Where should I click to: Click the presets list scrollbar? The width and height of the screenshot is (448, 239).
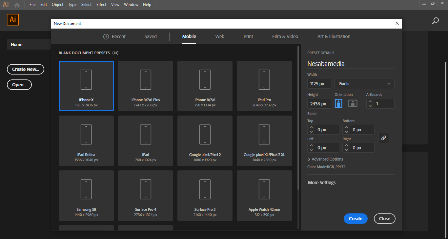(298, 118)
